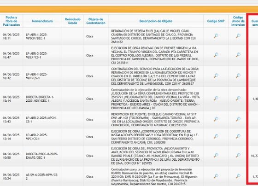
Task: Click description about 'AV. RAMIRO PRIALE' movilidad urbana
Action: point(155,156)
